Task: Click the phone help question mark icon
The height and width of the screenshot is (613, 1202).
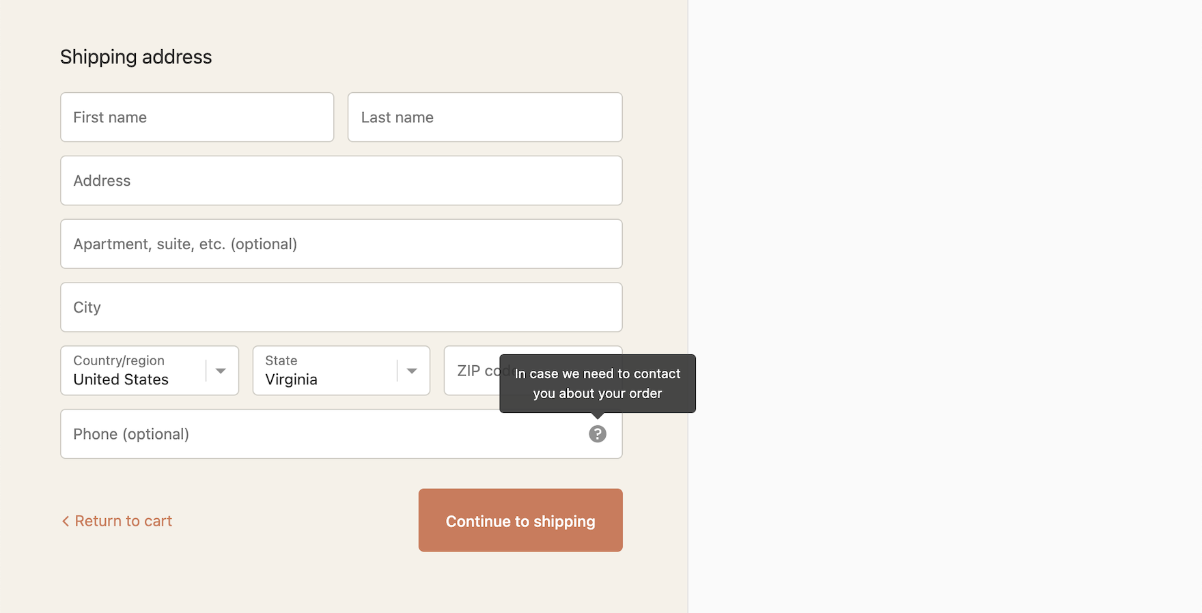Action: click(598, 434)
